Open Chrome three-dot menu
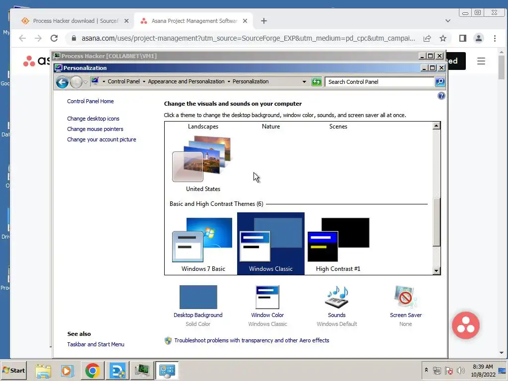This screenshot has height=381, width=508. 495,38
